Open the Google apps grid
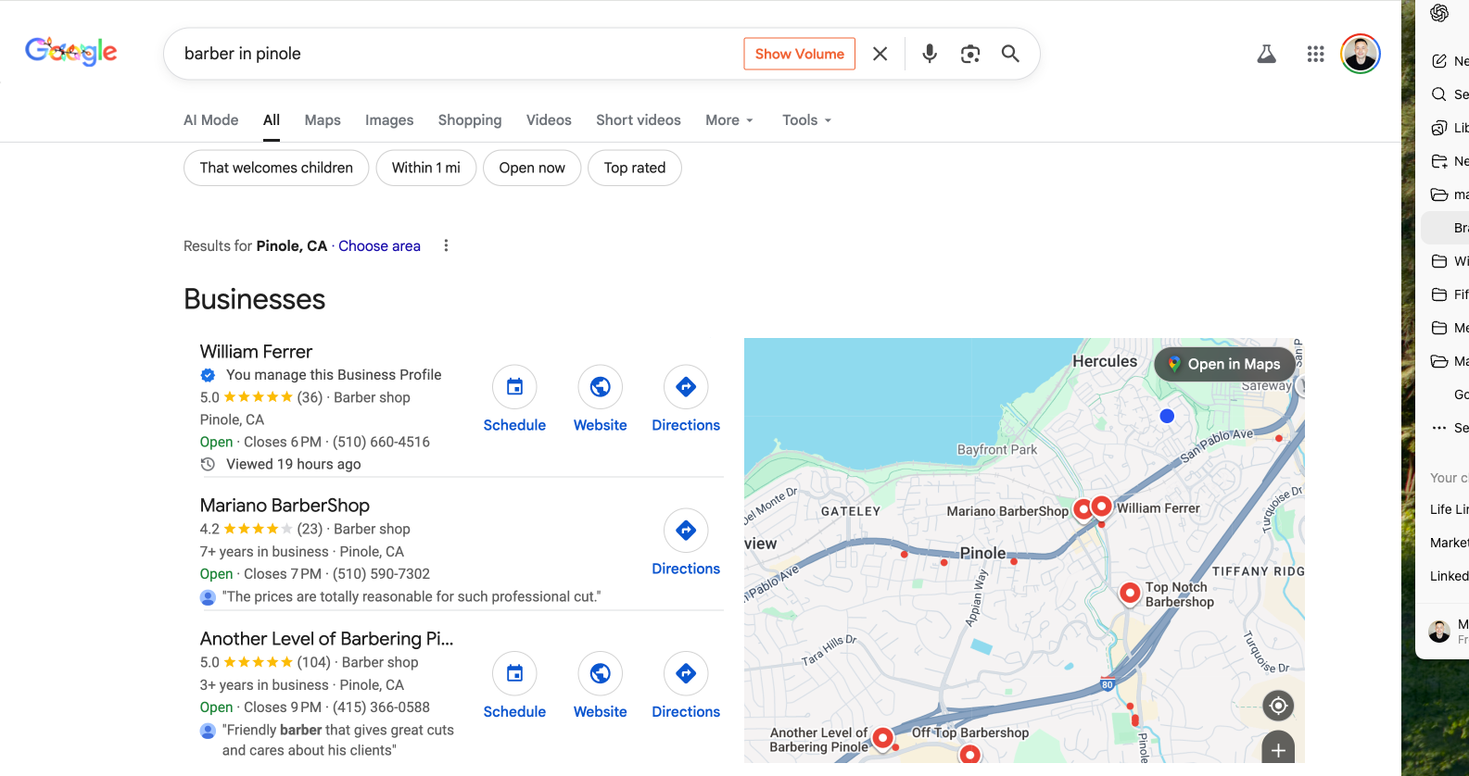 click(x=1315, y=54)
